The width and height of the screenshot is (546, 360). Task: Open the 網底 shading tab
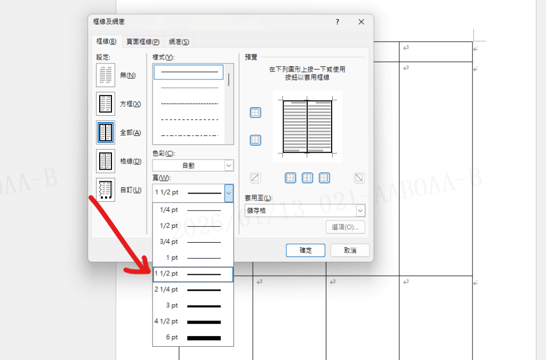[x=179, y=42]
